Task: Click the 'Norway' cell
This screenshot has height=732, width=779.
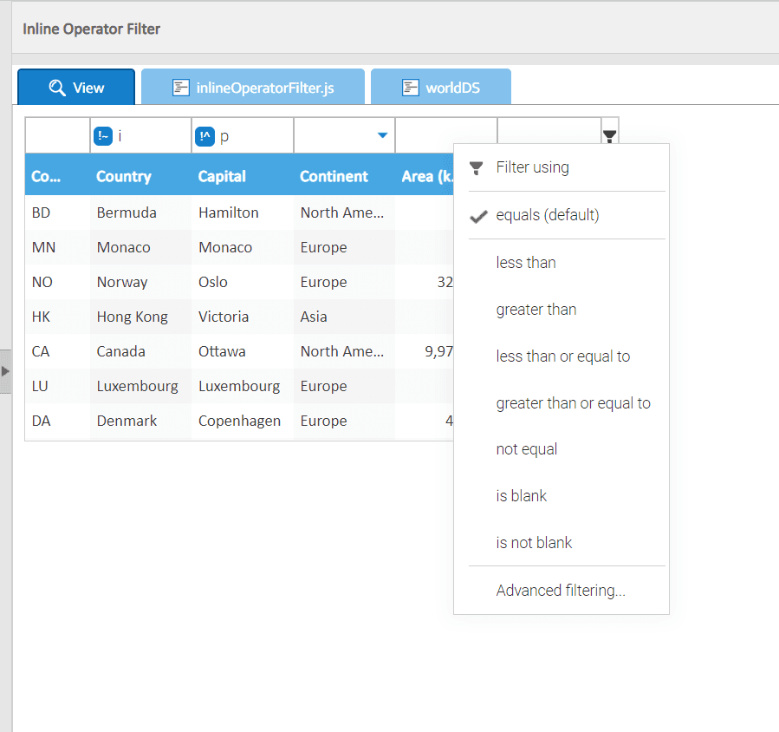Action: coord(140,282)
